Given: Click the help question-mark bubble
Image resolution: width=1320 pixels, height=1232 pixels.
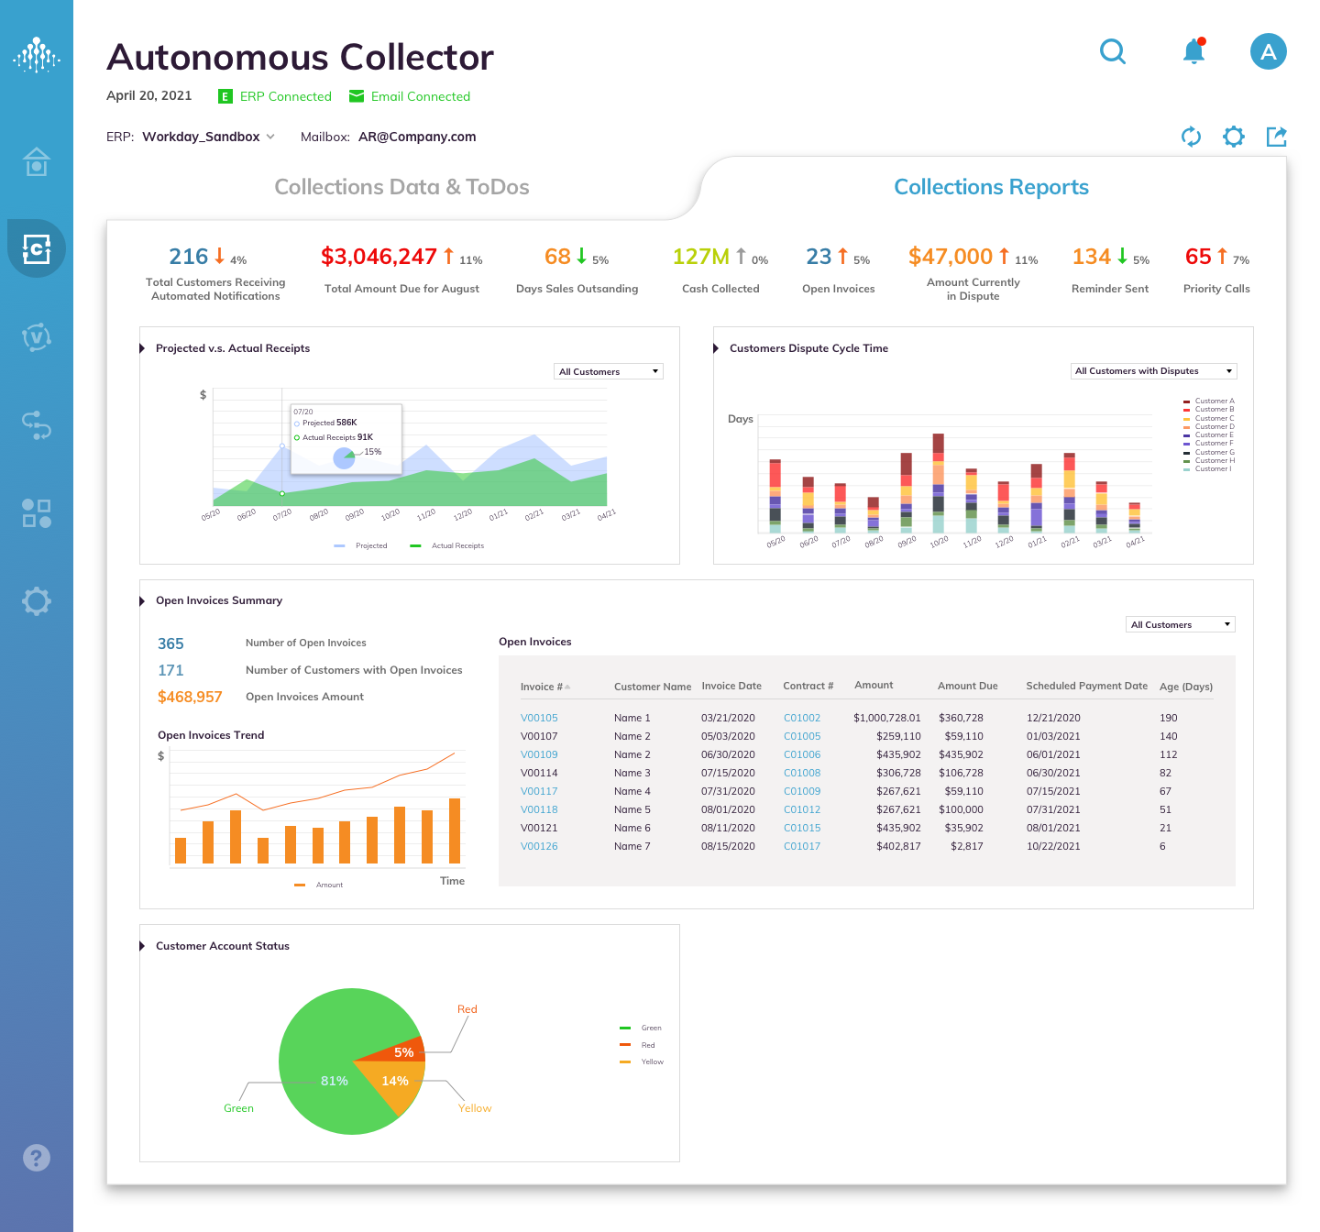Looking at the screenshot, I should 37,1158.
